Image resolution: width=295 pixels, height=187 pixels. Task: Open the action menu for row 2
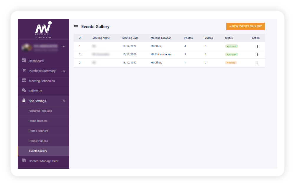click(x=257, y=54)
